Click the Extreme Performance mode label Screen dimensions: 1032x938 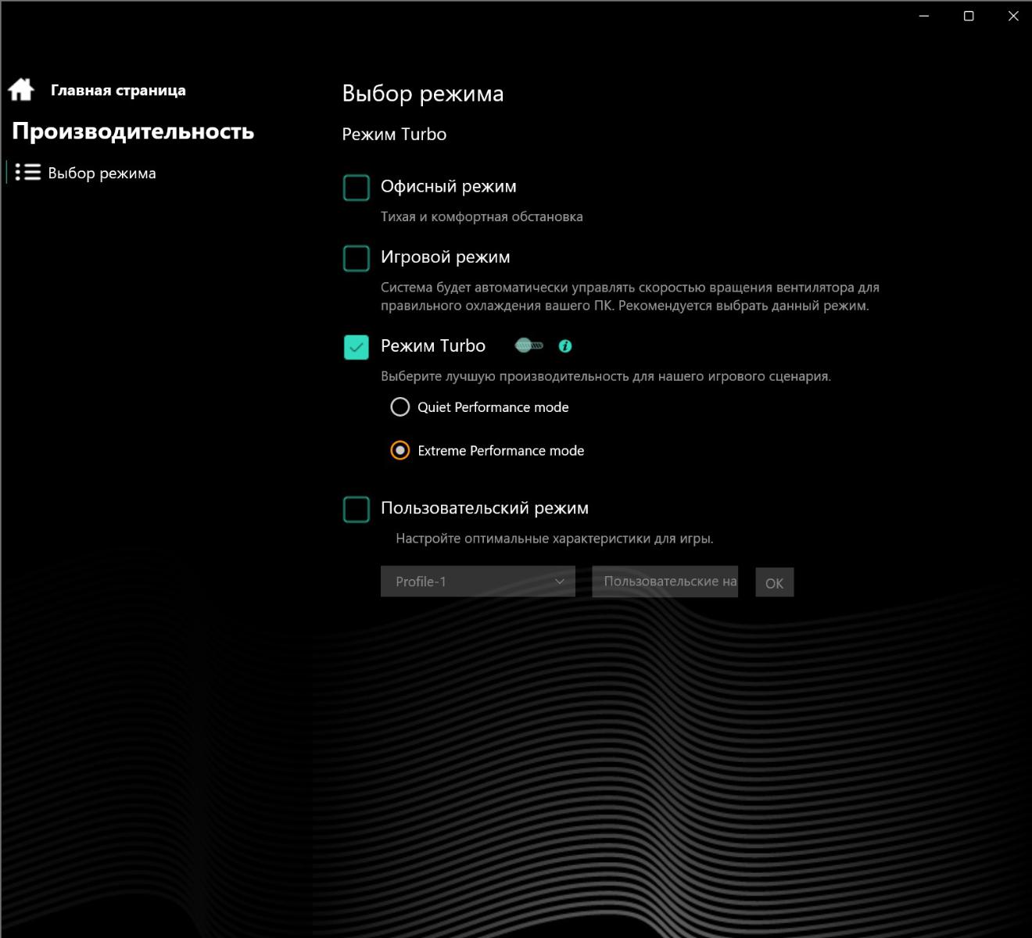click(501, 450)
